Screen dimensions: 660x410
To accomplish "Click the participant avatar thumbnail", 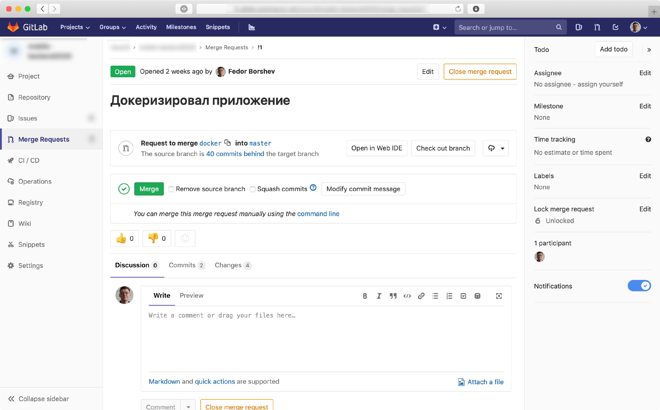I will click(x=539, y=257).
